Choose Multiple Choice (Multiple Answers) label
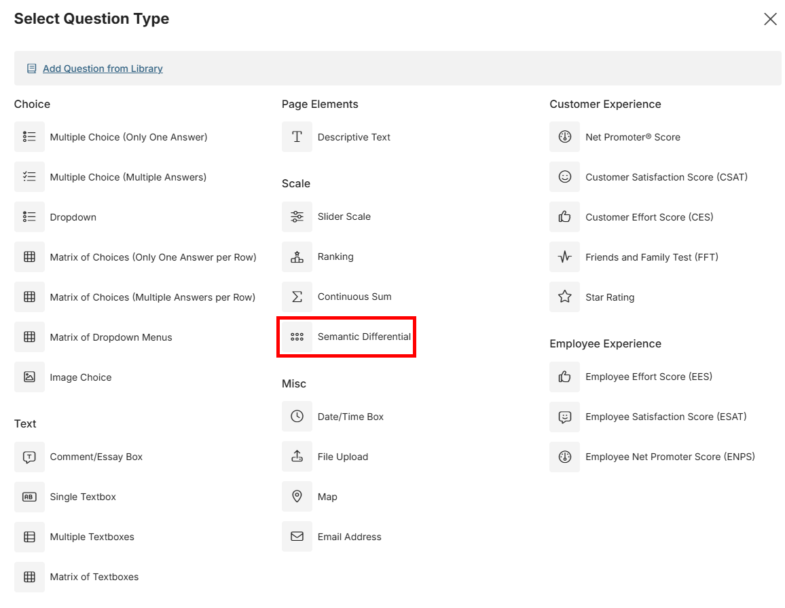 coord(128,177)
